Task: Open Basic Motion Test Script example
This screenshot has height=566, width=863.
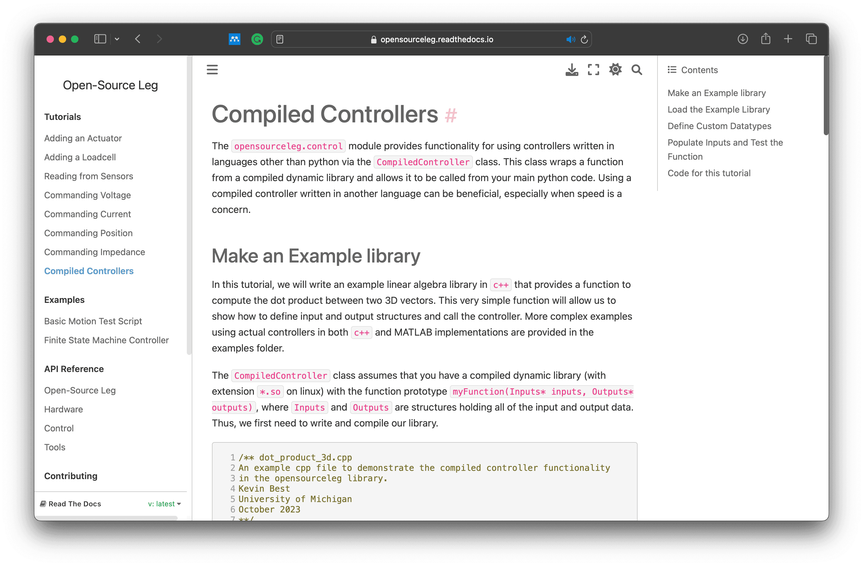Action: tap(93, 321)
